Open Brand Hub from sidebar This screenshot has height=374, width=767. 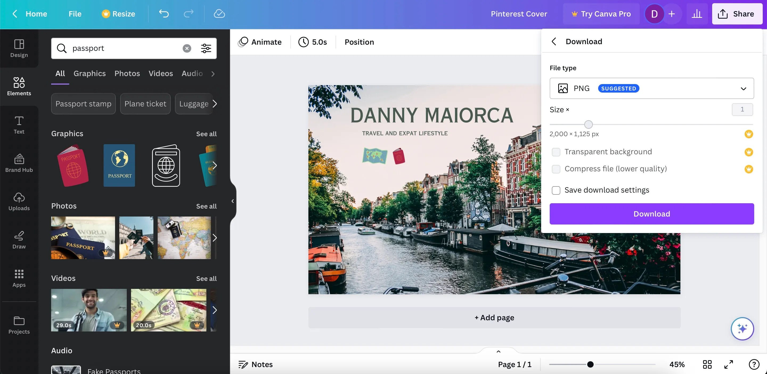(19, 163)
